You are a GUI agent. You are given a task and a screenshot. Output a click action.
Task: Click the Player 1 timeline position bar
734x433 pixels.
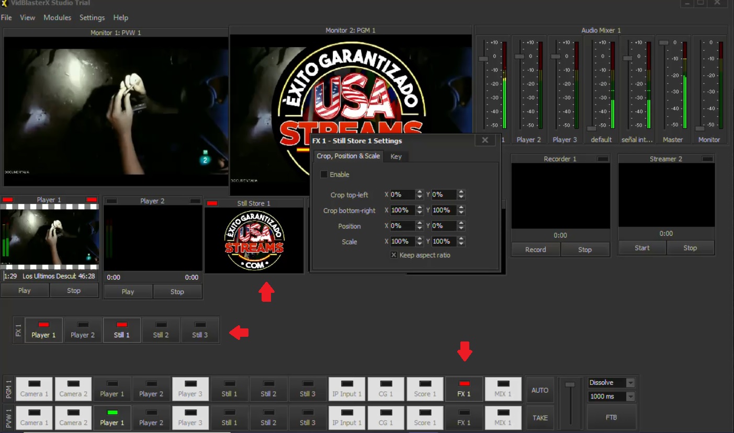50,276
